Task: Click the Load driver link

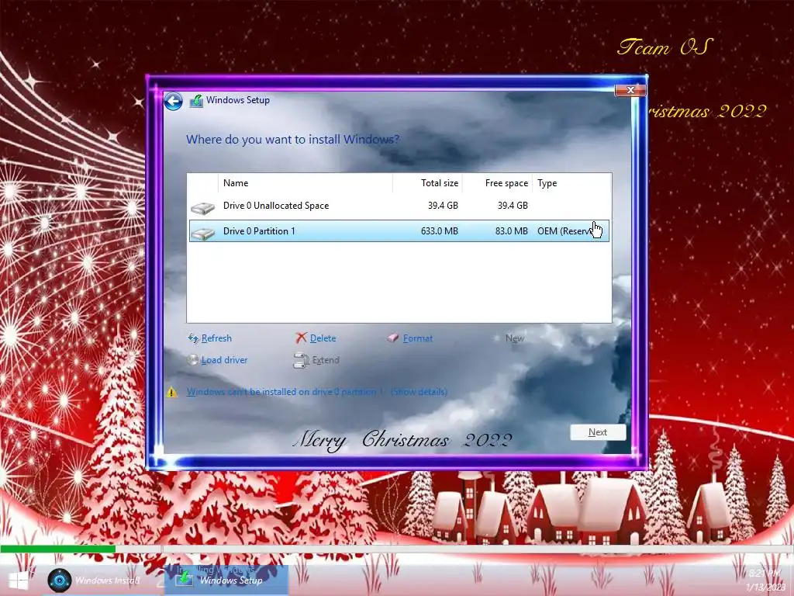Action: (x=224, y=360)
